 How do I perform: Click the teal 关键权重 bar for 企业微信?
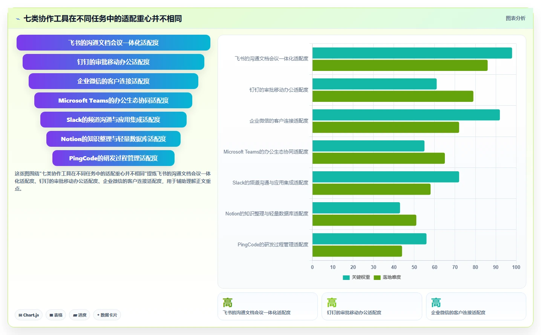coord(406,115)
